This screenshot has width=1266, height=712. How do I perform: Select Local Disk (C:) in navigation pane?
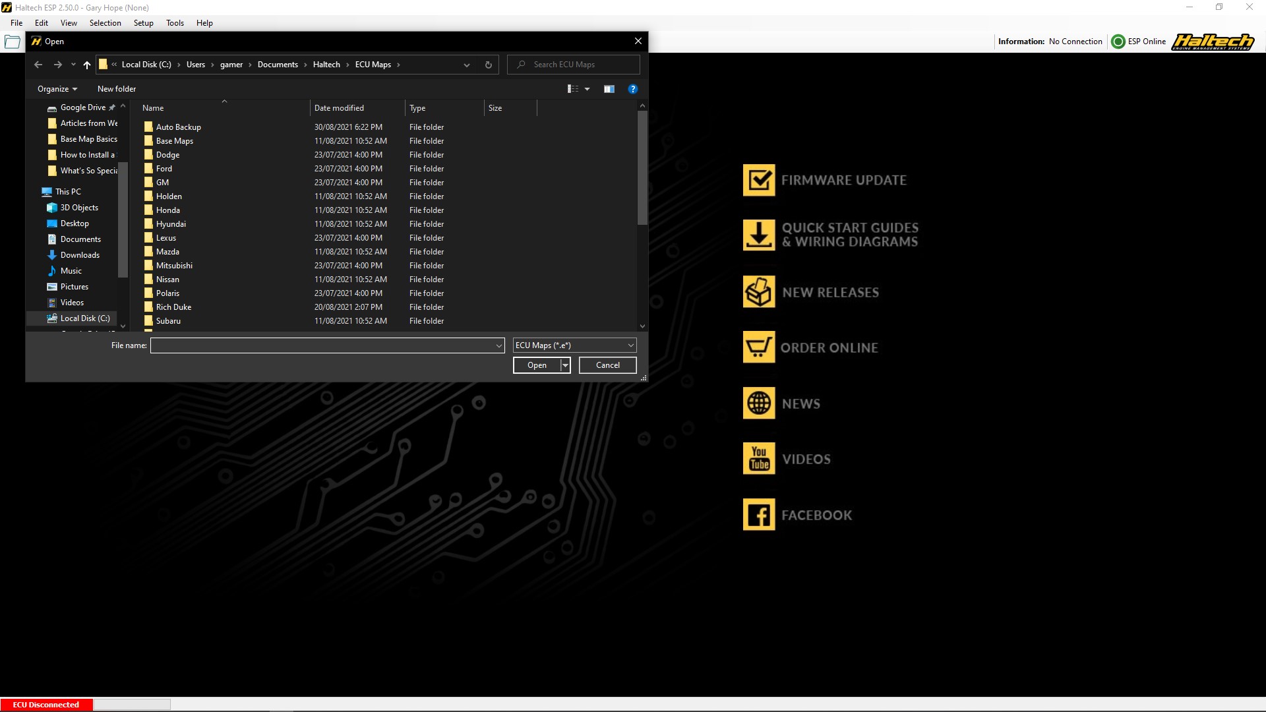[78, 318]
